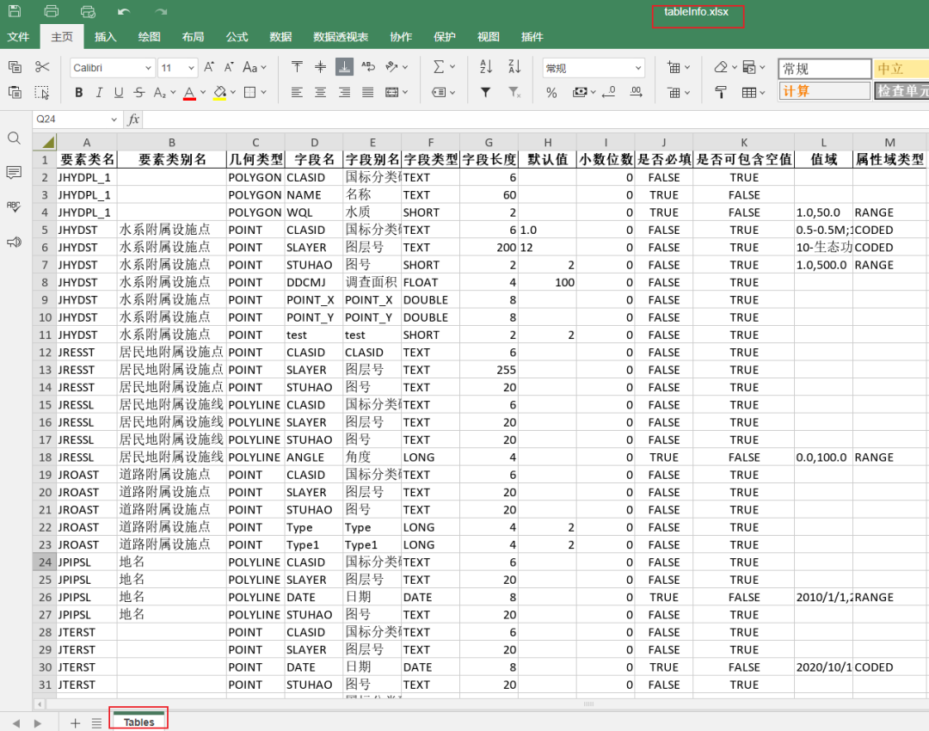Click the Paste icon
This screenshot has height=731, width=929.
click(15, 92)
